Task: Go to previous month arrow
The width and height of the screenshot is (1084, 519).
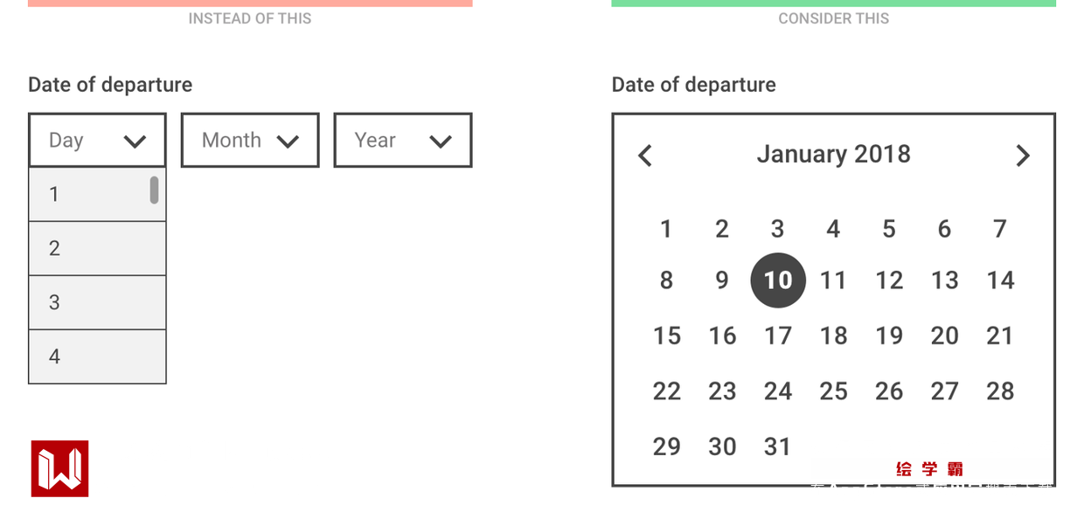Action: [645, 156]
